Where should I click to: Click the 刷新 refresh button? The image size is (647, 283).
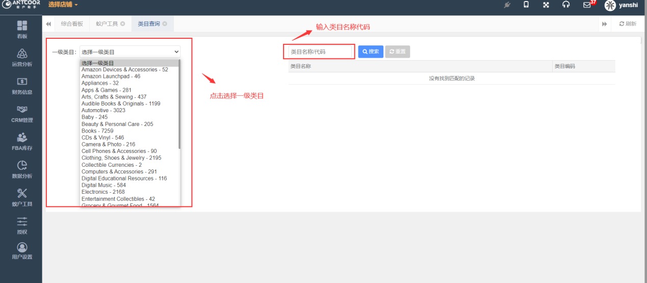628,24
